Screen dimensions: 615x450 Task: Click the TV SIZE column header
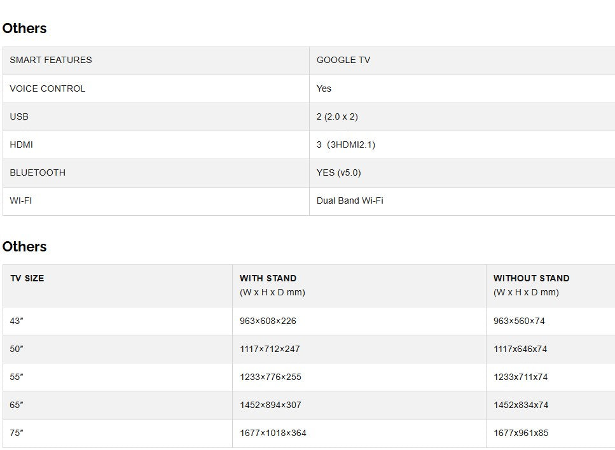click(x=27, y=278)
